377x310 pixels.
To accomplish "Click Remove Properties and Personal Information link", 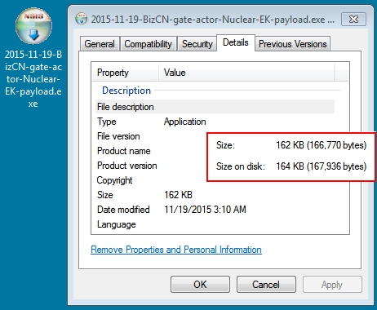I will click(176, 250).
